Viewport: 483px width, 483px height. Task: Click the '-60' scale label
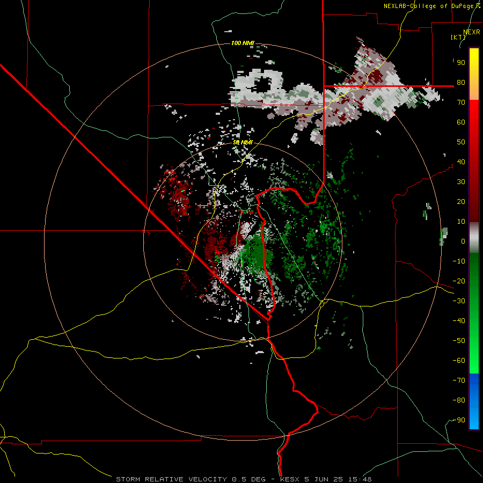[459, 361]
